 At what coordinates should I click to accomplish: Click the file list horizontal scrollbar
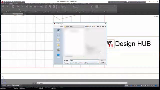[74, 56]
